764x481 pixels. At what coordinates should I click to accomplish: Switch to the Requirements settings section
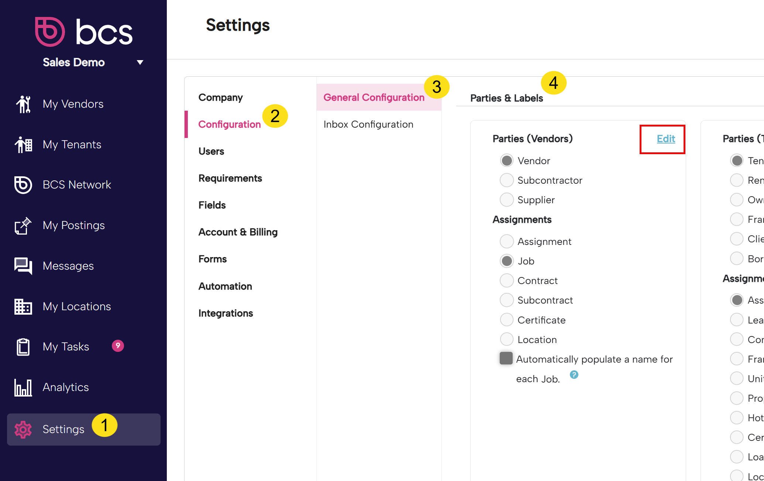(x=230, y=178)
